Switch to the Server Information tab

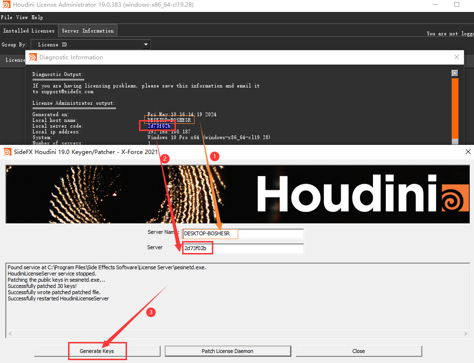click(88, 31)
